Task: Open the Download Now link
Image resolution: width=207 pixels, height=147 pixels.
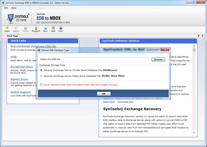Action: pyautogui.click(x=125, y=102)
